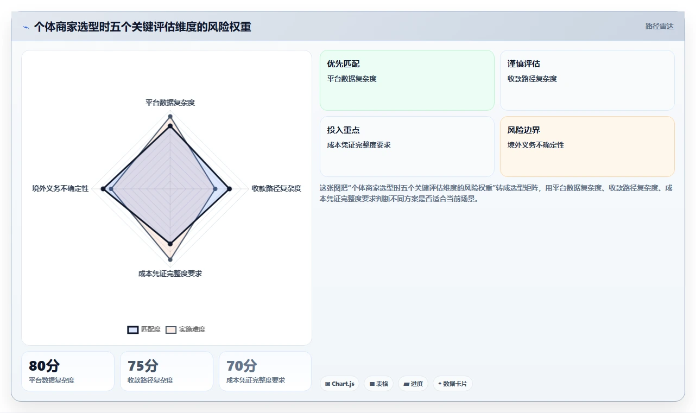This screenshot has height=413, width=696.
Task: Click 收款路径复杂度 text in 谨慎评估 card
Action: tap(532, 79)
